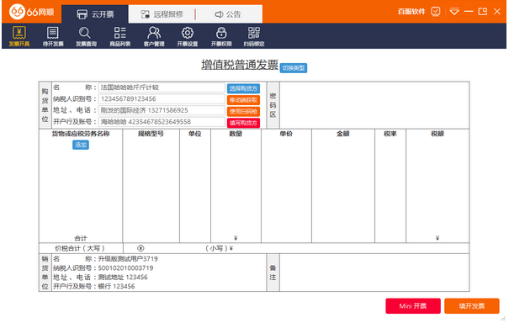Click the seller tax ID 500102010003719
This screenshot has width=509, height=323.
click(x=125, y=267)
